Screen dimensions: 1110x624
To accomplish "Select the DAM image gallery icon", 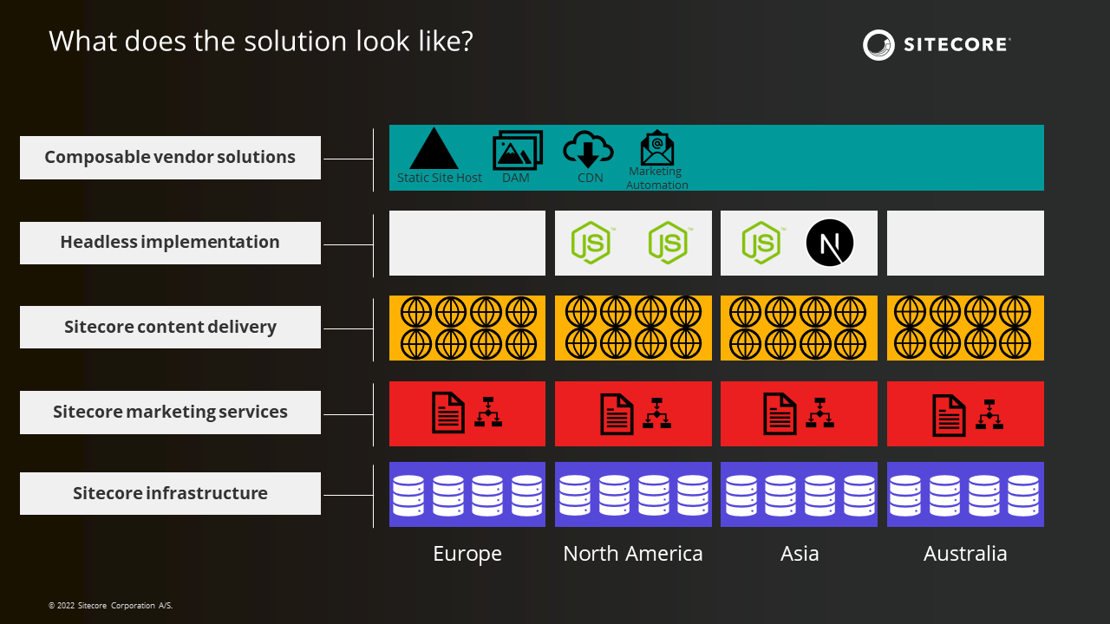I will [x=518, y=150].
